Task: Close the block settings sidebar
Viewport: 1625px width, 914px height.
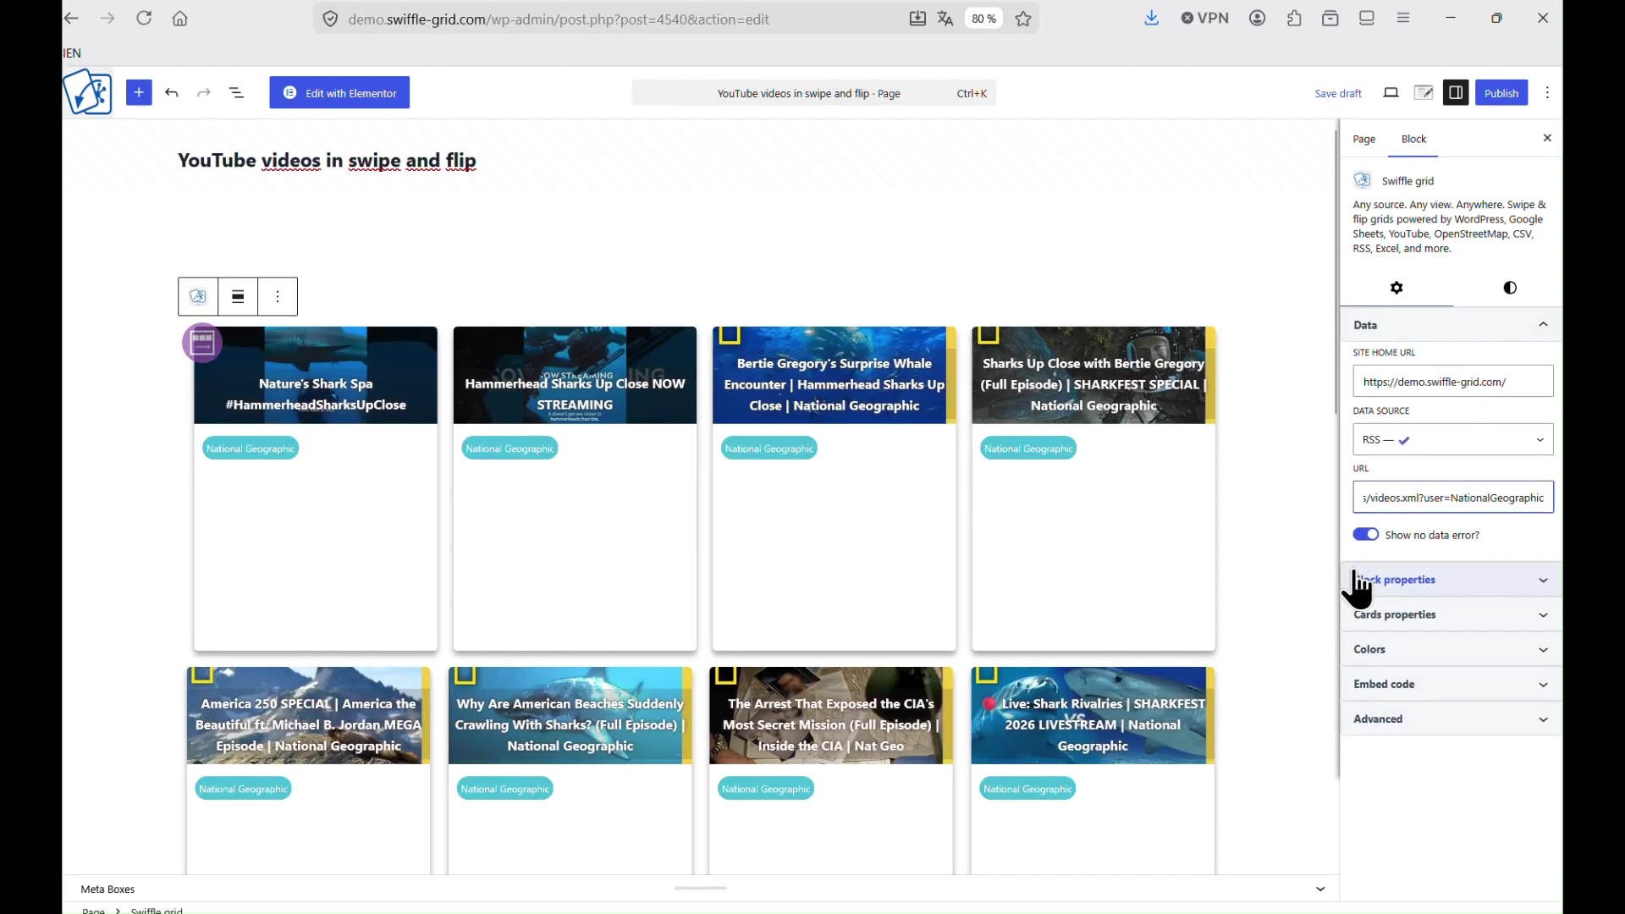Action: click(x=1548, y=138)
